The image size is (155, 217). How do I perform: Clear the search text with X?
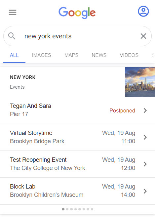coord(143,36)
